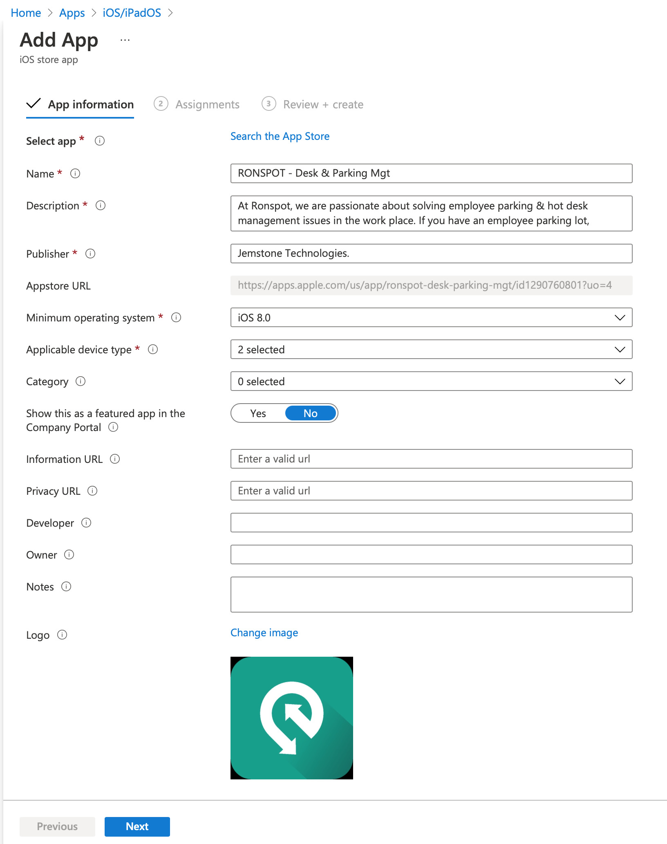Screen dimensions: 667x844
Task: Go to the Assignments step tab
Action: (197, 104)
